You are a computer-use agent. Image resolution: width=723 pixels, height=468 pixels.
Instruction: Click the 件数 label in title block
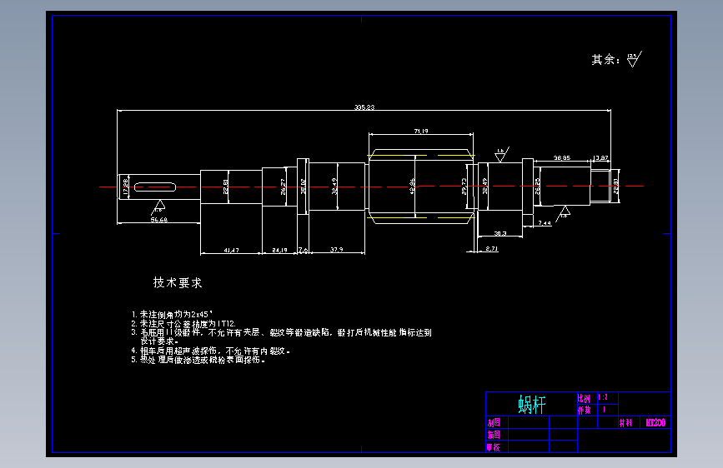(x=585, y=410)
